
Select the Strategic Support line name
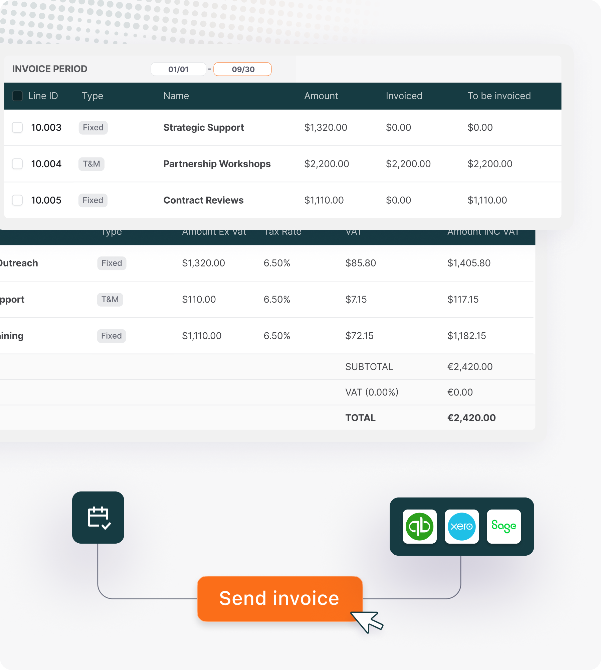(x=204, y=127)
